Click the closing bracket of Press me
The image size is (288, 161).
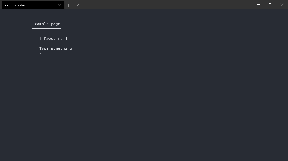tap(66, 39)
